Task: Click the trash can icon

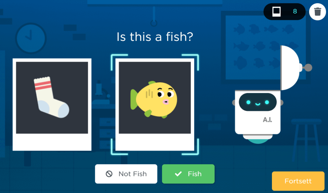Action: [317, 12]
